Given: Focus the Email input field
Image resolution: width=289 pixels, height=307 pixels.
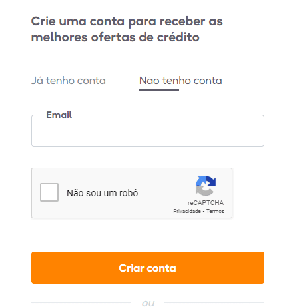Looking at the screenshot, I should [x=148, y=131].
